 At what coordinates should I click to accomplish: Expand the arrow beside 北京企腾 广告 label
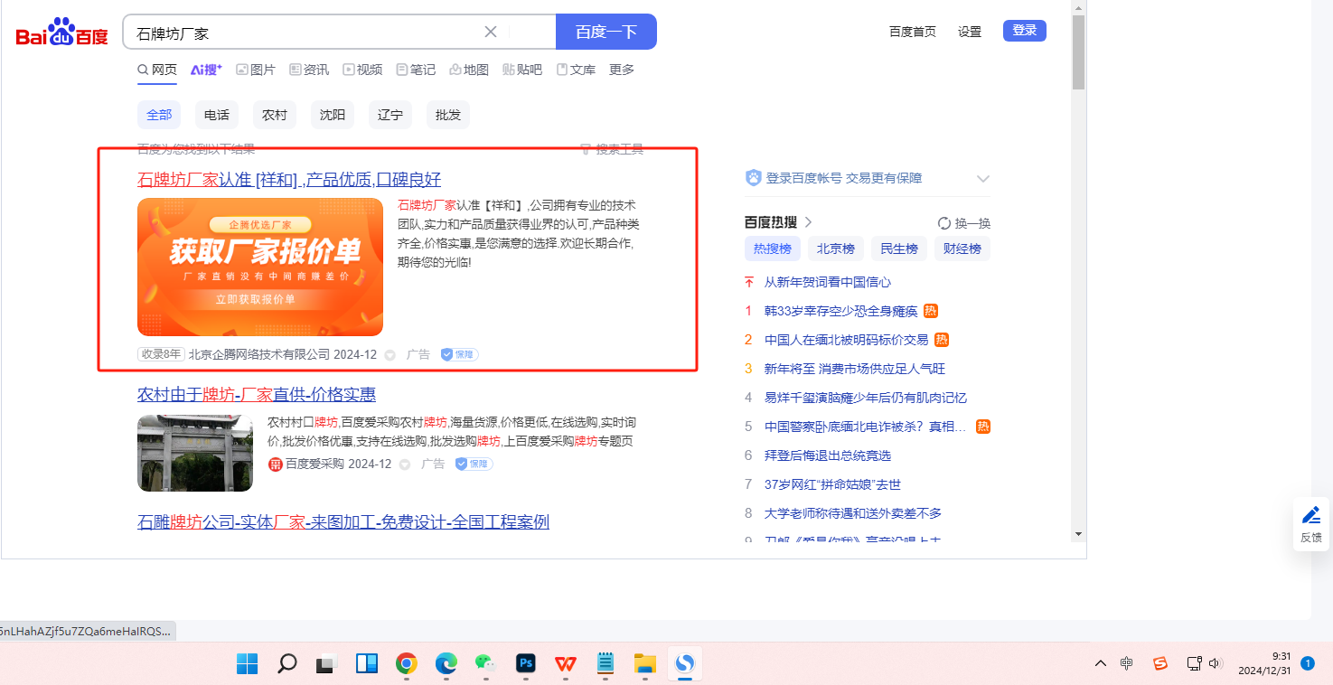pyautogui.click(x=390, y=355)
